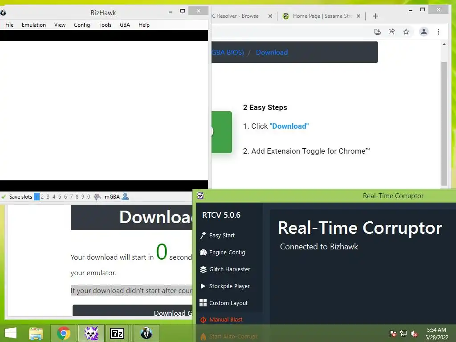The height and width of the screenshot is (342, 456).
Task: Open the RTC purple icon in taskbar
Action: [91, 333]
